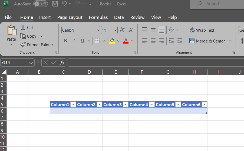Click the Top Align icon
Image resolution: width=244 pixels, height=151 pixels.
tap(144, 29)
